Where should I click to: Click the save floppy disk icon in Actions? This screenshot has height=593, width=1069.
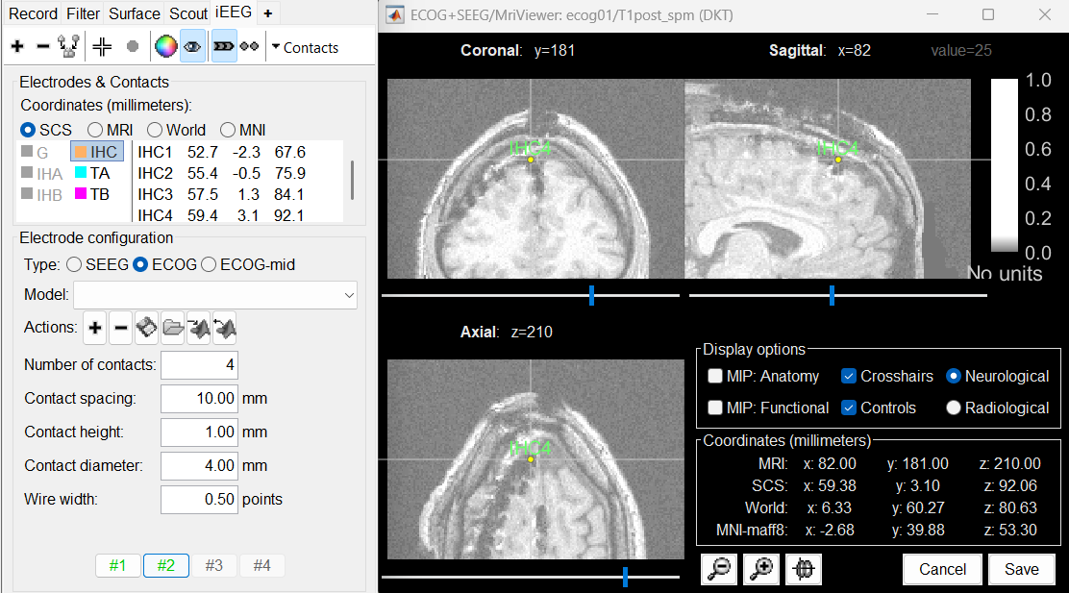[147, 329]
